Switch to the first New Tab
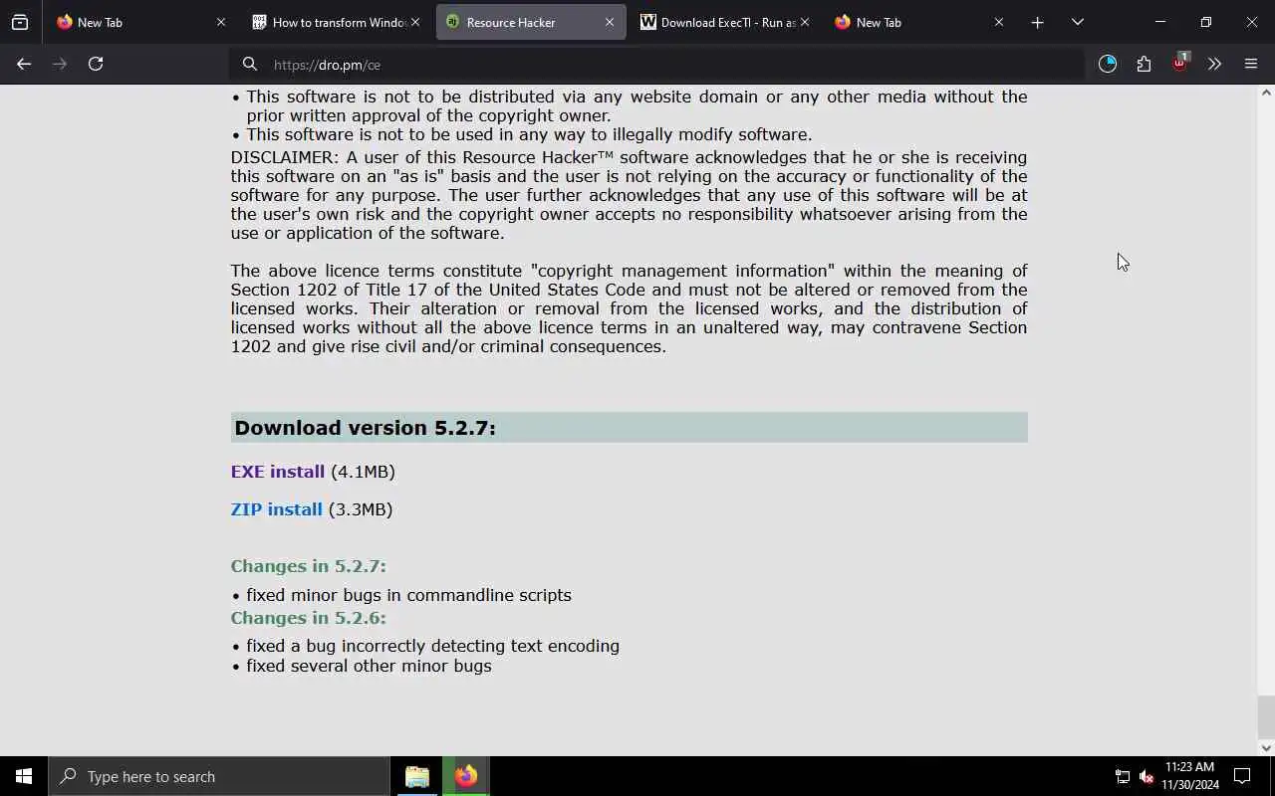Screen dimensions: 1275x796 pos(138,22)
